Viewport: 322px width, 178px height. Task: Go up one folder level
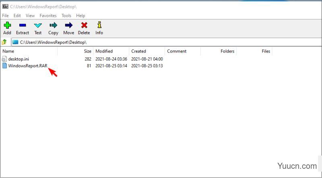[x=4, y=42]
